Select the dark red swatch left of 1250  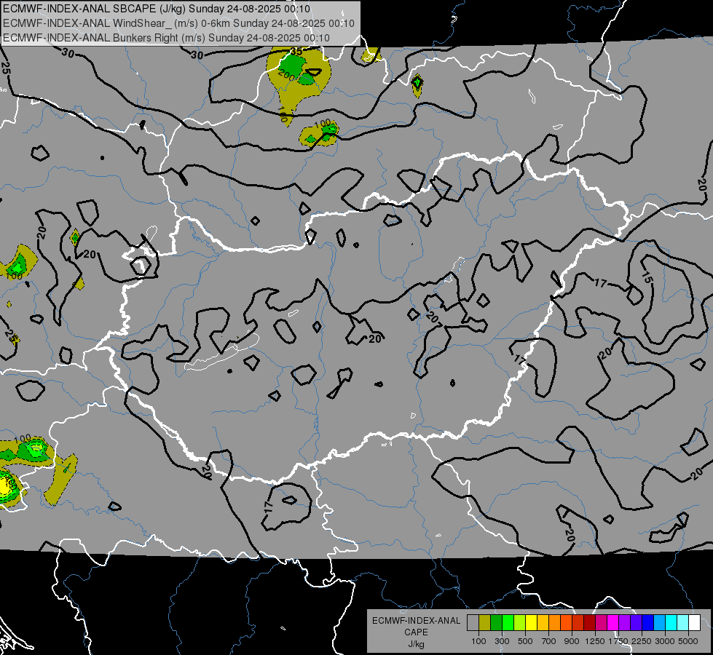(x=590, y=622)
